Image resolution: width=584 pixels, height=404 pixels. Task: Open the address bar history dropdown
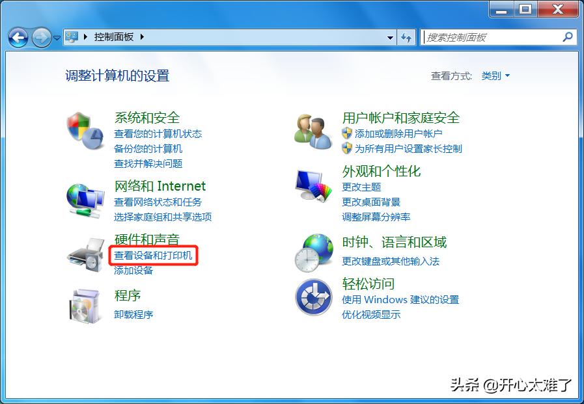point(390,37)
